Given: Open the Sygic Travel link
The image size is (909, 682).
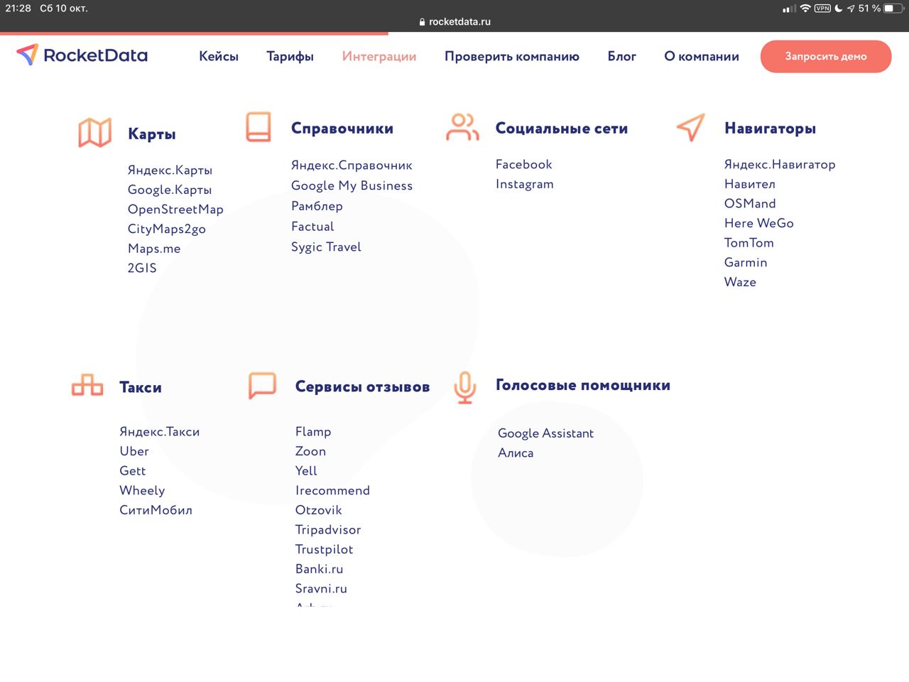Looking at the screenshot, I should 326,247.
